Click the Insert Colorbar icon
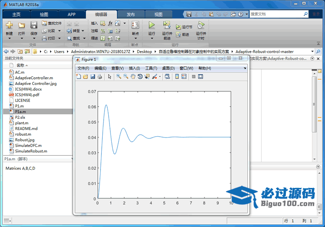Screen dimensions: 325x227 177,77
